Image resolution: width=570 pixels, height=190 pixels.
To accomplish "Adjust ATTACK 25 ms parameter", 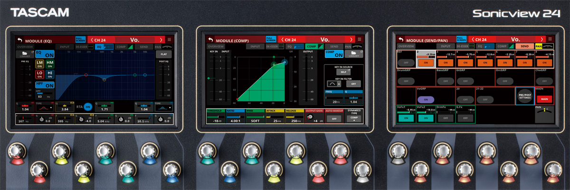I will (275, 116).
